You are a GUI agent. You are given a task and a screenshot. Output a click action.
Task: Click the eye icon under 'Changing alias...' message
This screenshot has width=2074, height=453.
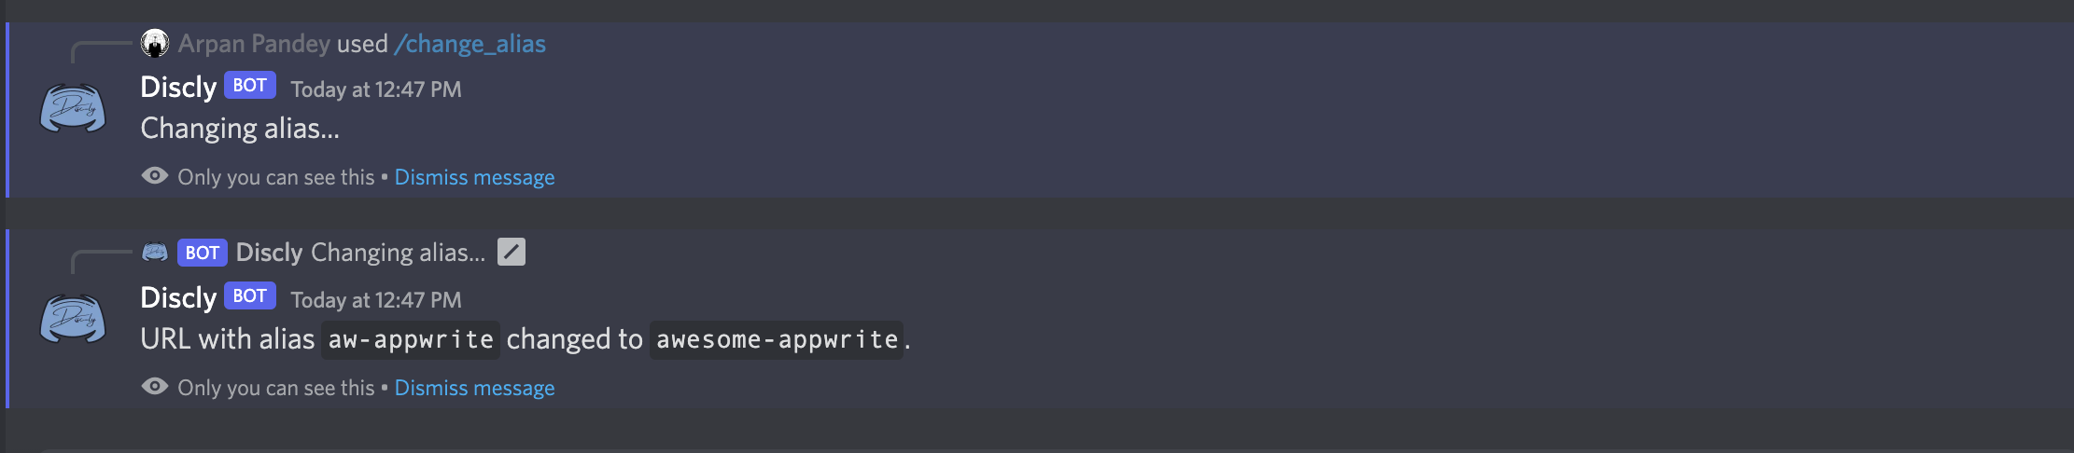[x=155, y=176]
